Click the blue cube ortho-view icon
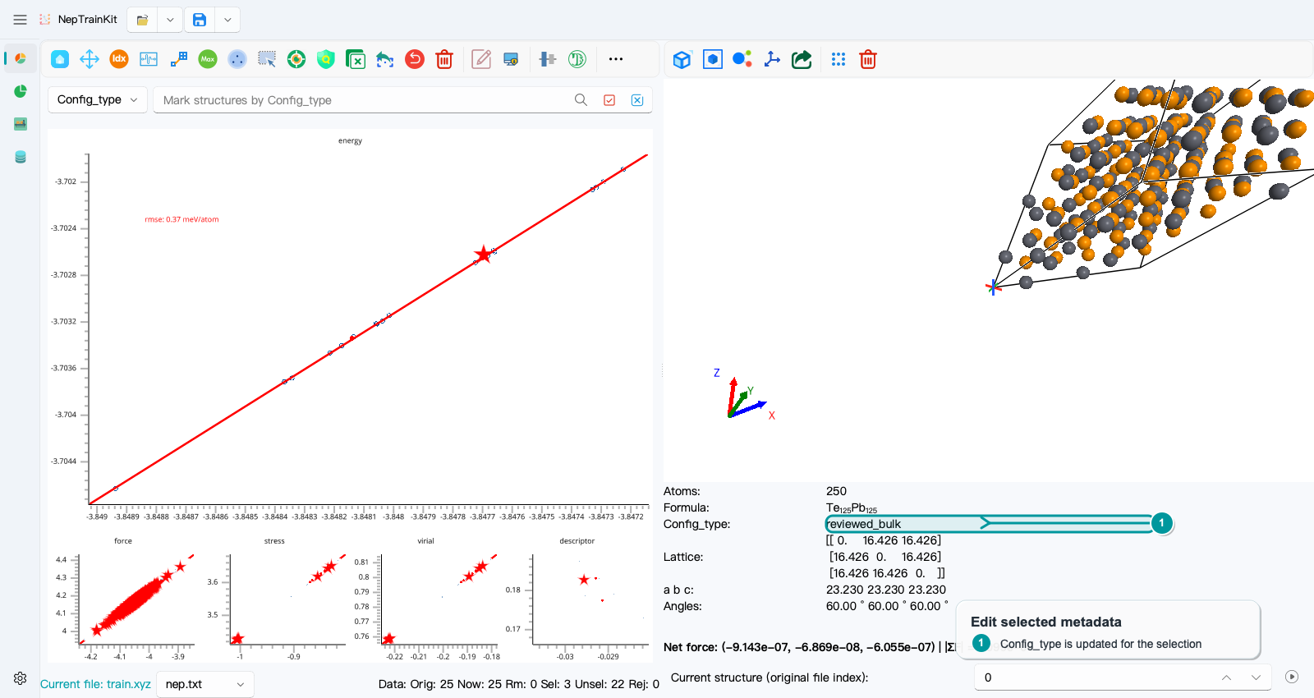The width and height of the screenshot is (1314, 698). 682,59
